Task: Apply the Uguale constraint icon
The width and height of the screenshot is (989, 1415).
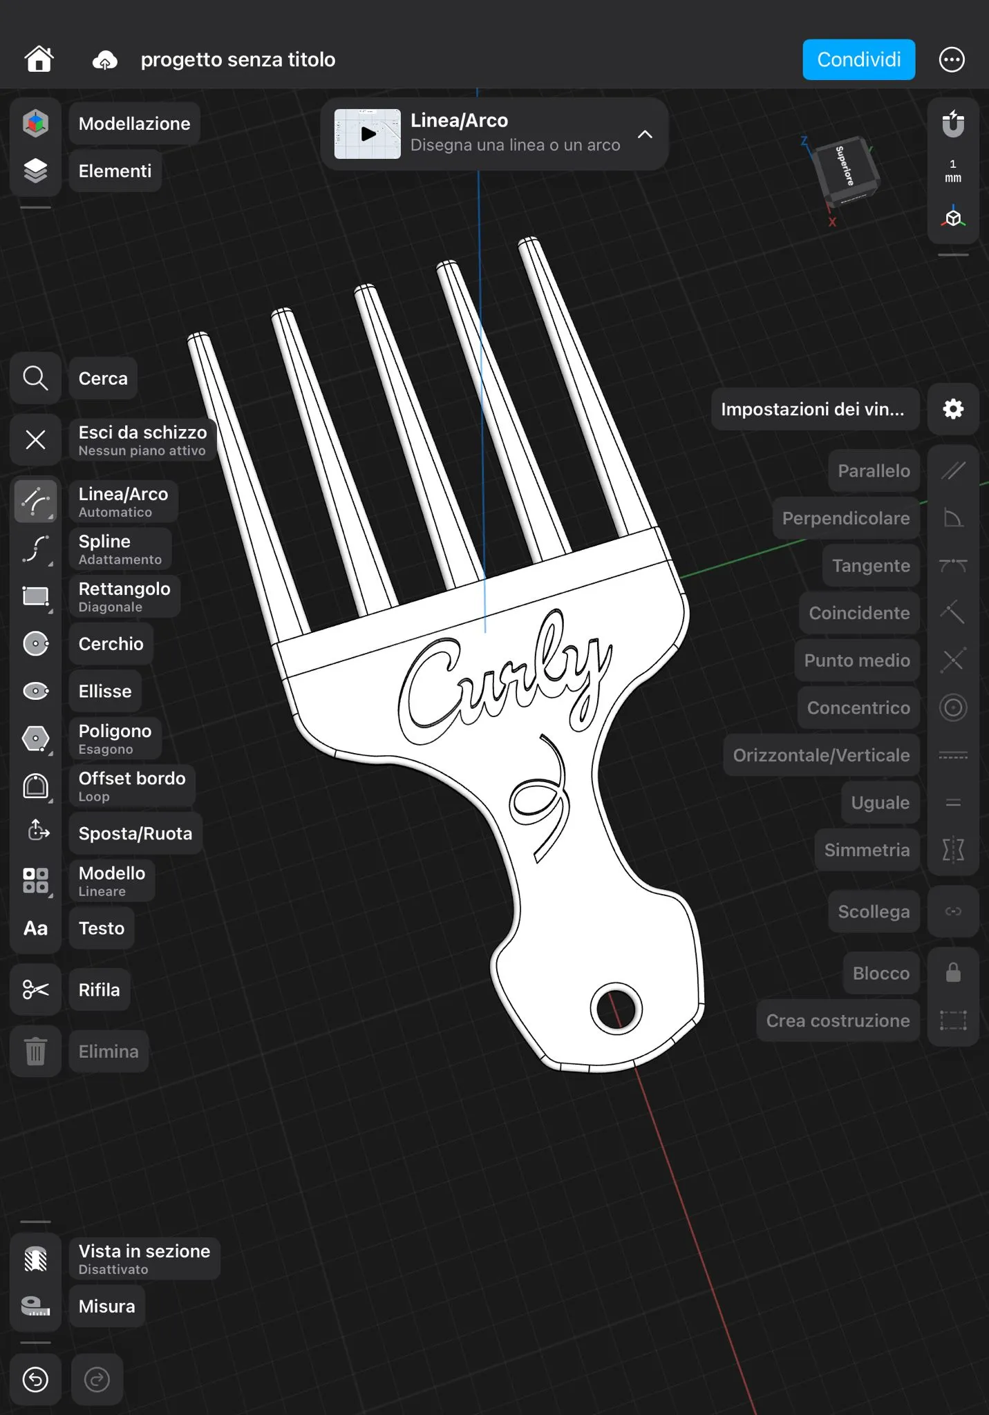Action: [x=953, y=802]
